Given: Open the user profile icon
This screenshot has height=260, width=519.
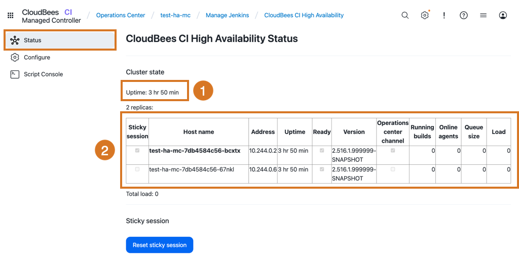Looking at the screenshot, I should [x=503, y=15].
